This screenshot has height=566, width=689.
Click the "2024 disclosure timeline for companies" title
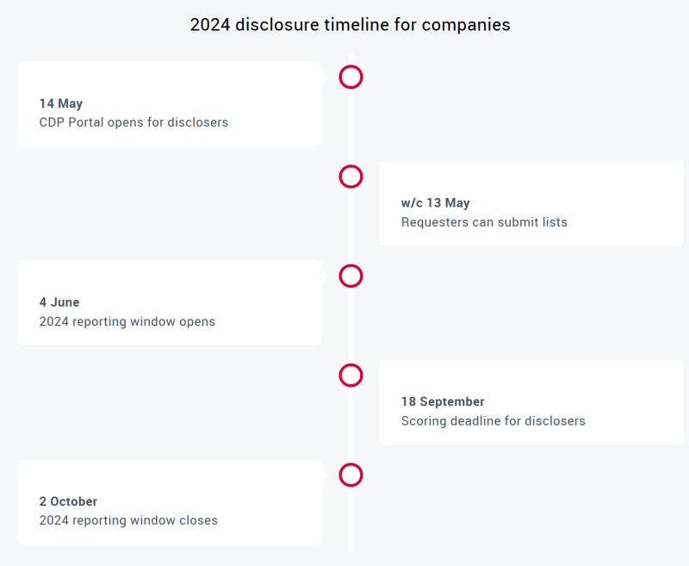[350, 24]
